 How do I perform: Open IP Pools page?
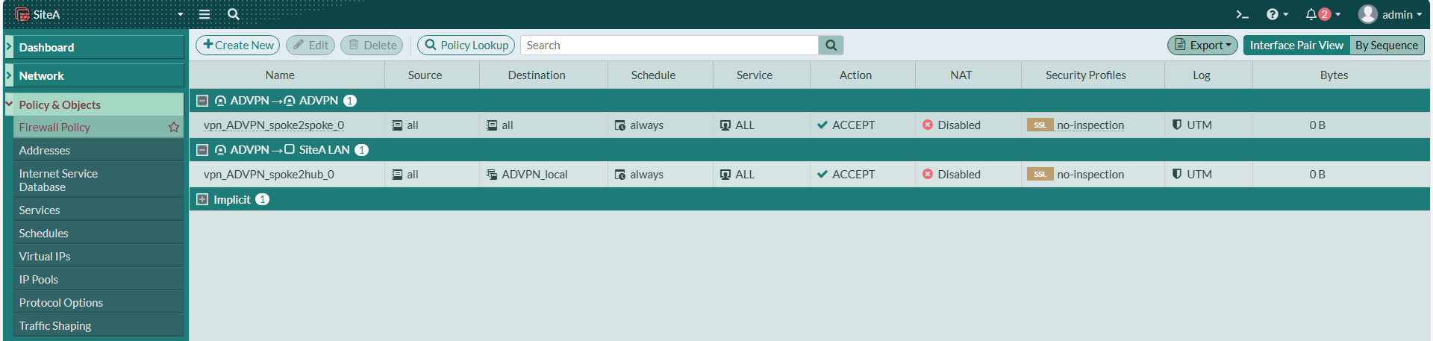pos(99,279)
